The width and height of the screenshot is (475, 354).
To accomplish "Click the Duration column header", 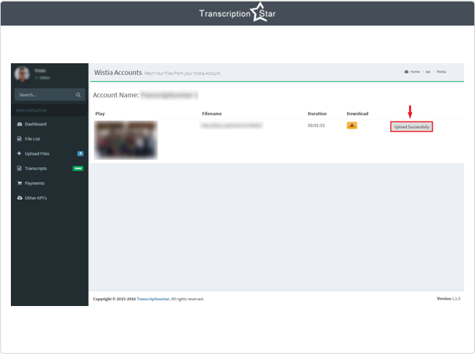I will click(x=317, y=113).
